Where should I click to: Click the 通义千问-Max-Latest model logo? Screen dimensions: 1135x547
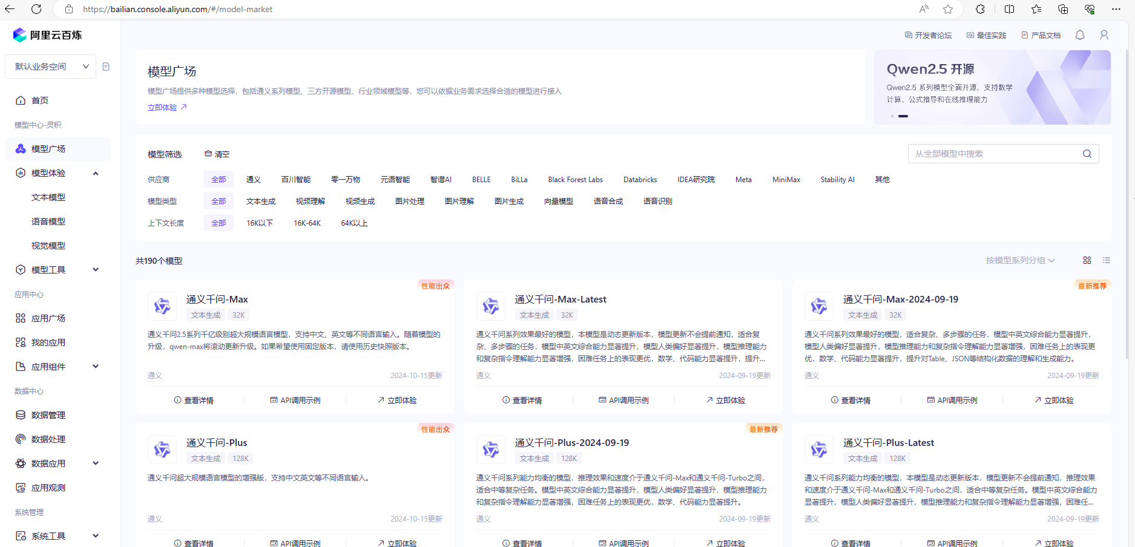point(491,306)
